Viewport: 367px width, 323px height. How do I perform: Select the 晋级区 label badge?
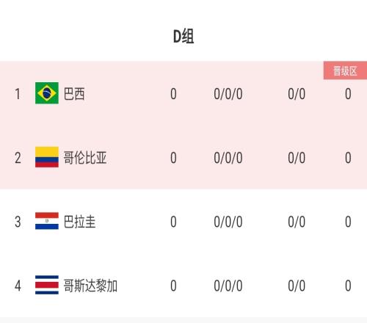click(x=345, y=70)
